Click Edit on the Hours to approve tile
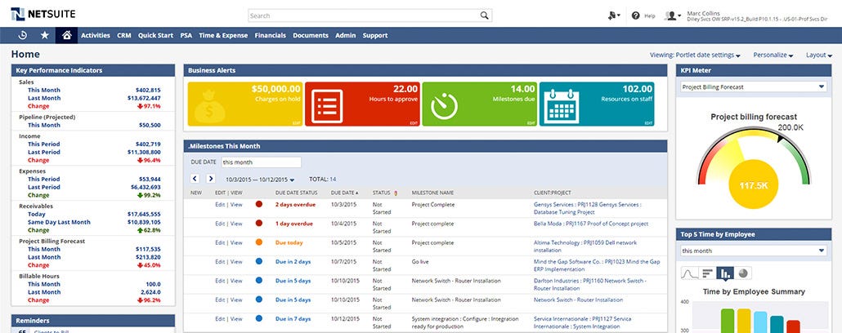Screen dimensions: 842x333 coord(414,123)
